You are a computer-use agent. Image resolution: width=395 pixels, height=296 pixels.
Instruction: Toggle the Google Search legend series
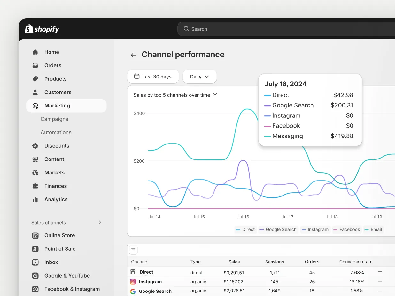pos(278,229)
